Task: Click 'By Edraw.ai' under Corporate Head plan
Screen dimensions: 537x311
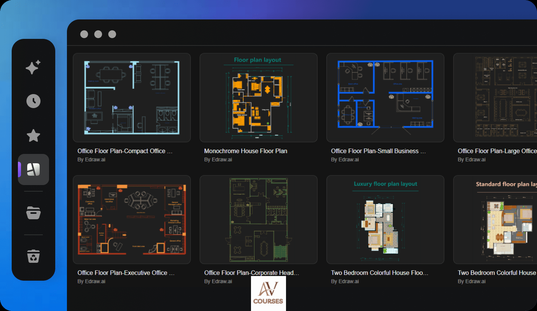Action: pyautogui.click(x=218, y=281)
